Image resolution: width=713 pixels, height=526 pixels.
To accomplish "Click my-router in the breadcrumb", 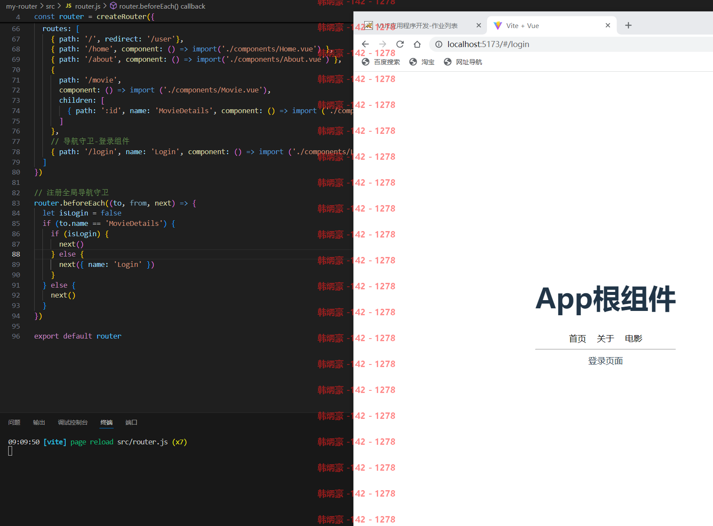I will [22, 6].
